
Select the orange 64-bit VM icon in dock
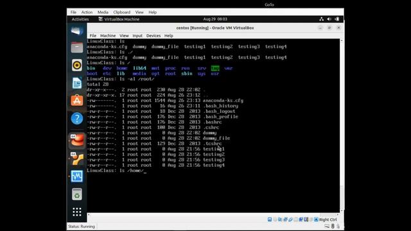77,159
